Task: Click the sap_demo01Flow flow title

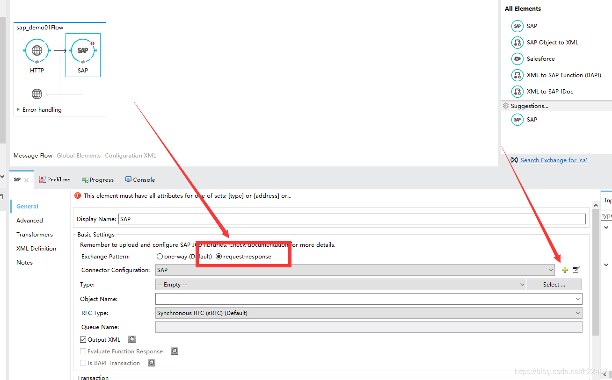Action: pos(40,28)
